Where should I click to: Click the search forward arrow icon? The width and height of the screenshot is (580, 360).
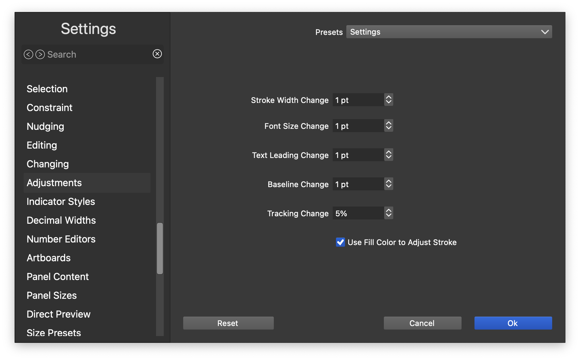click(40, 54)
